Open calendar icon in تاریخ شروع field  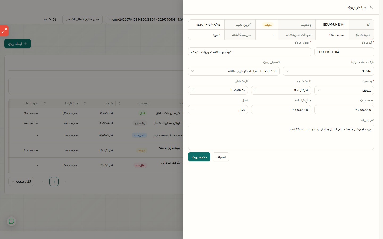256,90
